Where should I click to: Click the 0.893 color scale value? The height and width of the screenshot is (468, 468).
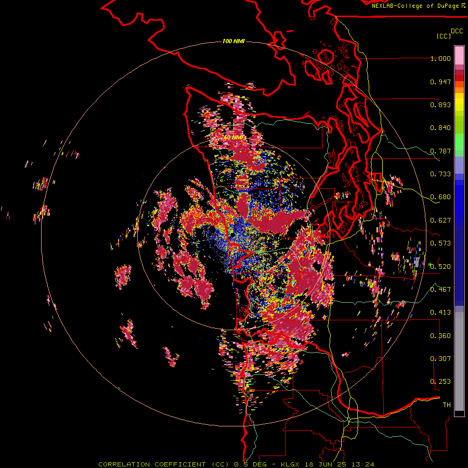pyautogui.click(x=440, y=105)
